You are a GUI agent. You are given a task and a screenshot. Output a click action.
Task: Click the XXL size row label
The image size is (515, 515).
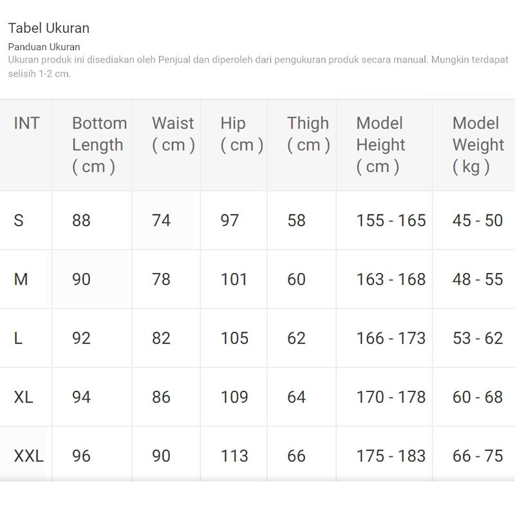click(28, 456)
